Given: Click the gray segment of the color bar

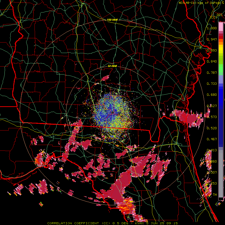Looking at the screenshot, I should (221, 173).
